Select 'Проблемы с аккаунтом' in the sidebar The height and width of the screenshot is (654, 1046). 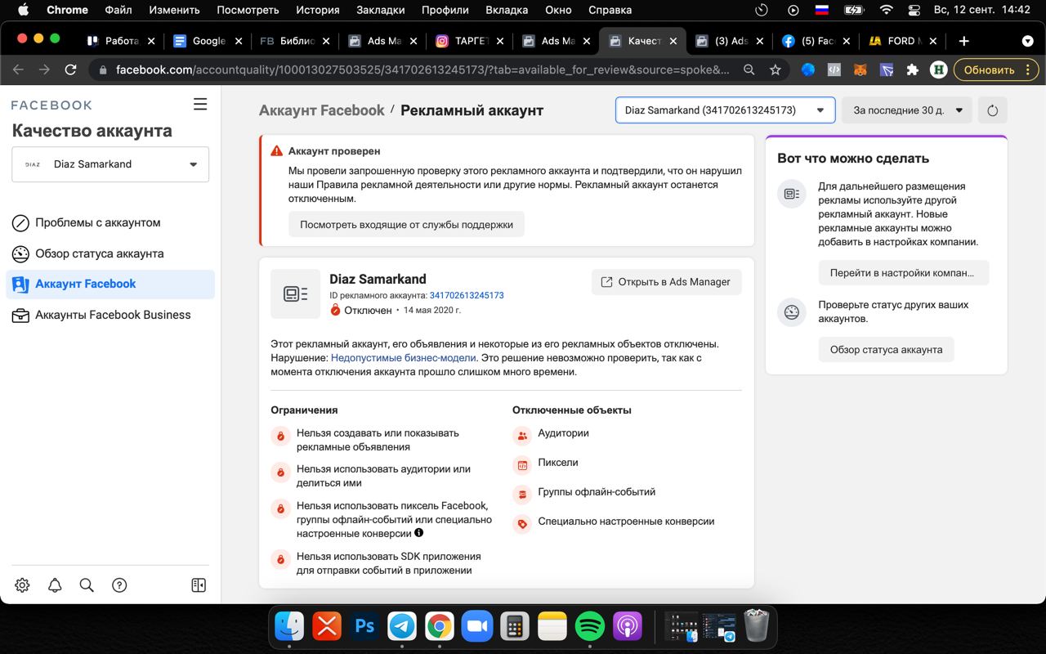click(x=110, y=222)
